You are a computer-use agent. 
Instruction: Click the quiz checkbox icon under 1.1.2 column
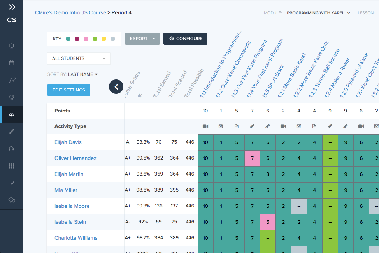point(221,126)
